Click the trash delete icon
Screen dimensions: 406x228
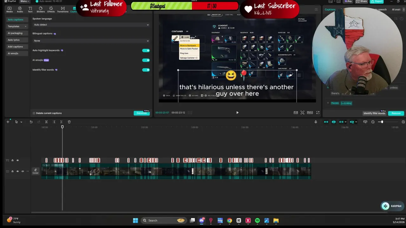coord(69,122)
